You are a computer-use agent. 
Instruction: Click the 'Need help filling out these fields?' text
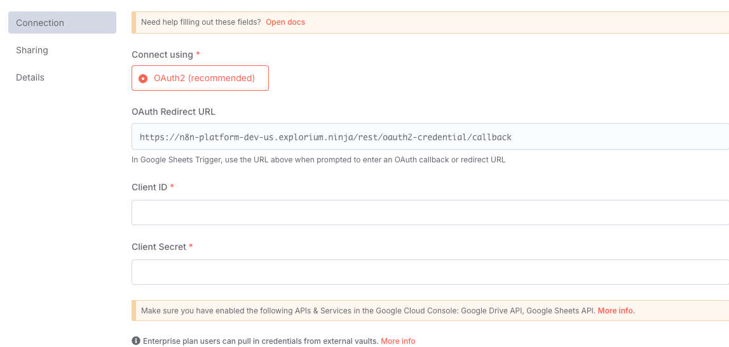(201, 22)
